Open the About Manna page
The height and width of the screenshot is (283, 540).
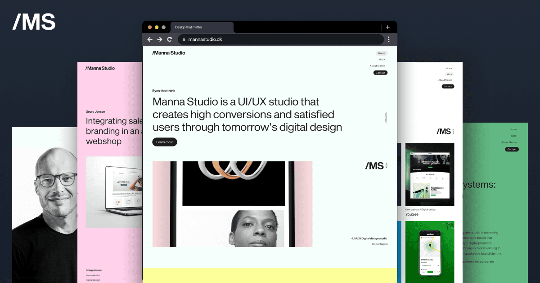click(x=378, y=66)
